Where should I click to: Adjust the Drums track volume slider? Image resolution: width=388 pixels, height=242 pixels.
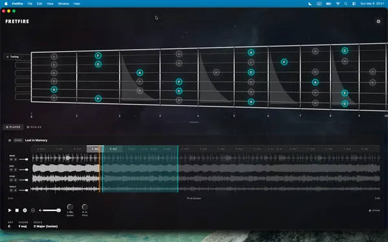pyautogui.click(x=23, y=159)
